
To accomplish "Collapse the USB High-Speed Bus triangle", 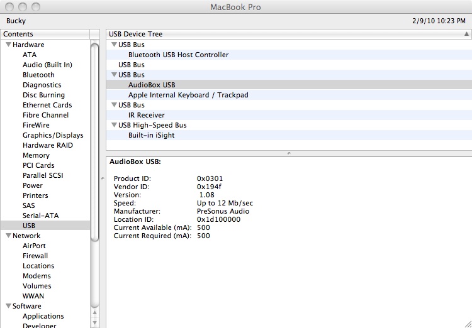I will point(114,125).
